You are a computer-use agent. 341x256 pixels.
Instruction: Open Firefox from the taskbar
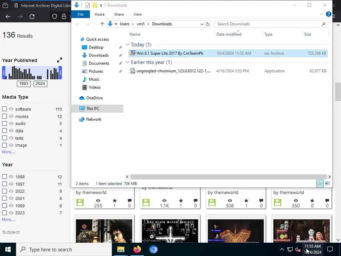tap(137, 249)
